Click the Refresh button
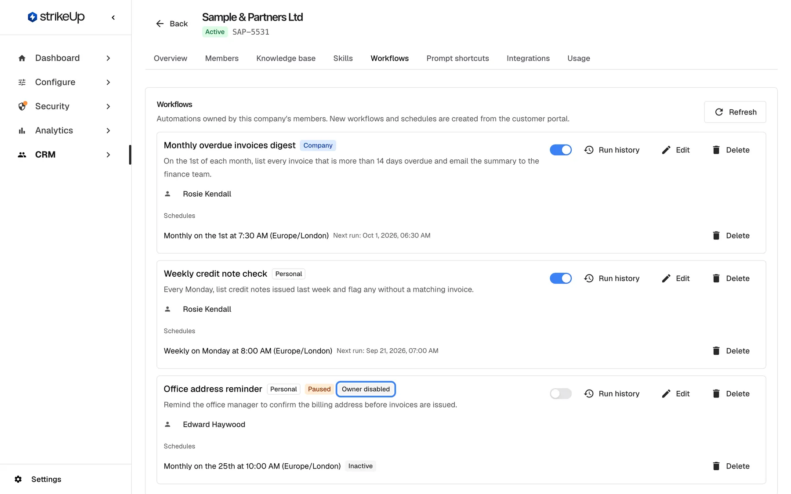Viewport: 791px width, 494px height. (735, 112)
